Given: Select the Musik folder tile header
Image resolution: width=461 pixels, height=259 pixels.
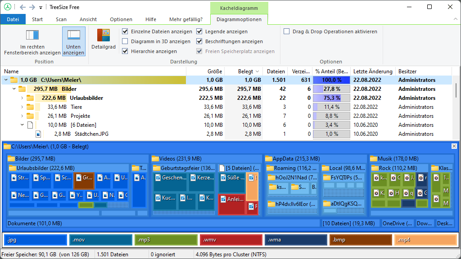Looking at the screenshot, I should point(411,159).
